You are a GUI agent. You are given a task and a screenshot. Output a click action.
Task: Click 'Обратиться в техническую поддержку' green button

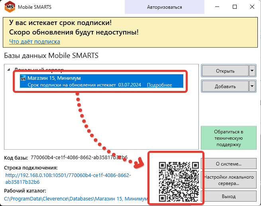[x=228, y=138]
